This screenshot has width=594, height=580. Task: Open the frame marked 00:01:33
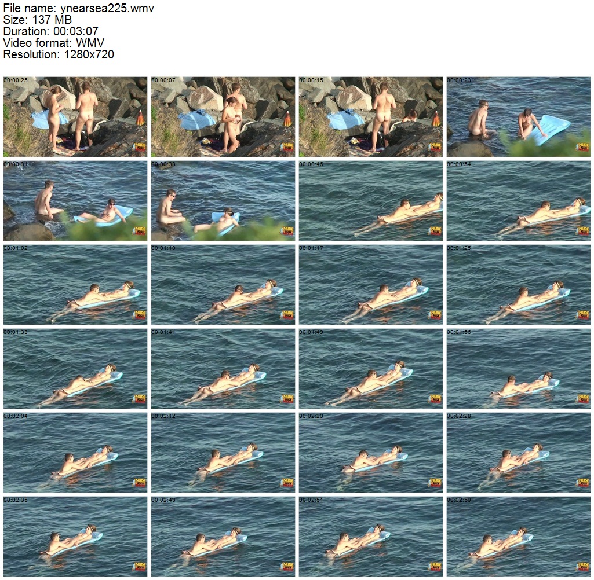tap(75, 369)
